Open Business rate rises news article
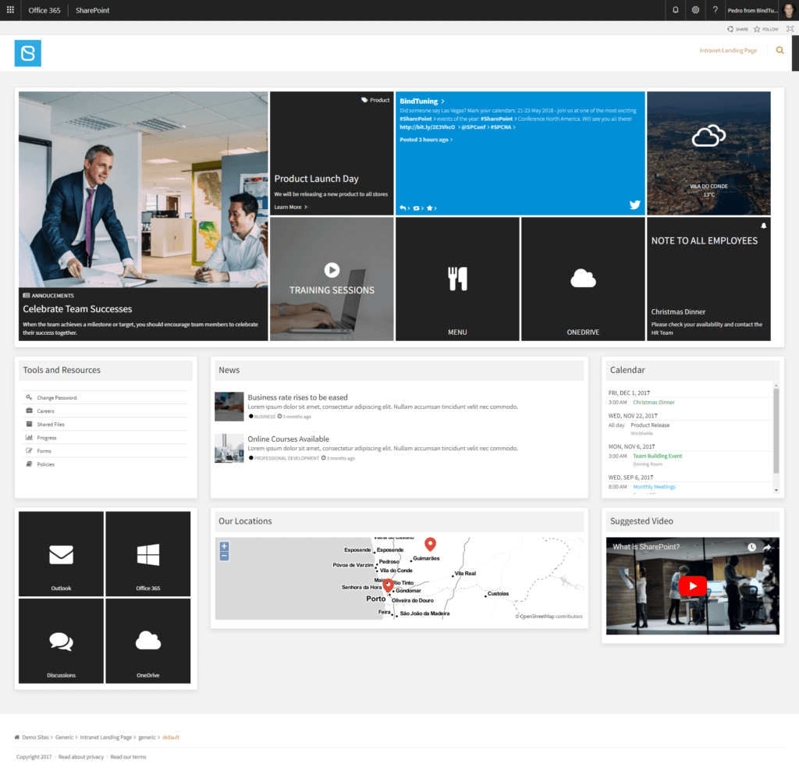The height and width of the screenshot is (775, 799). 297,397
